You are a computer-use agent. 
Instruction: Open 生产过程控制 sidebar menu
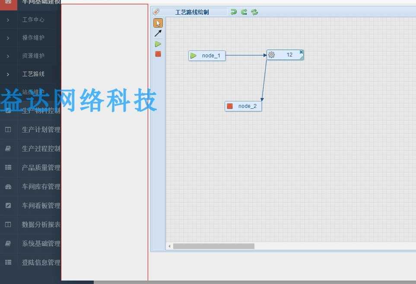coord(41,148)
